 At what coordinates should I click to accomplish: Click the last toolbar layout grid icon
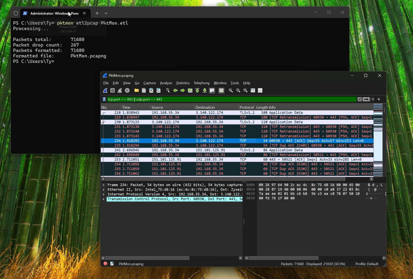(x=260, y=90)
